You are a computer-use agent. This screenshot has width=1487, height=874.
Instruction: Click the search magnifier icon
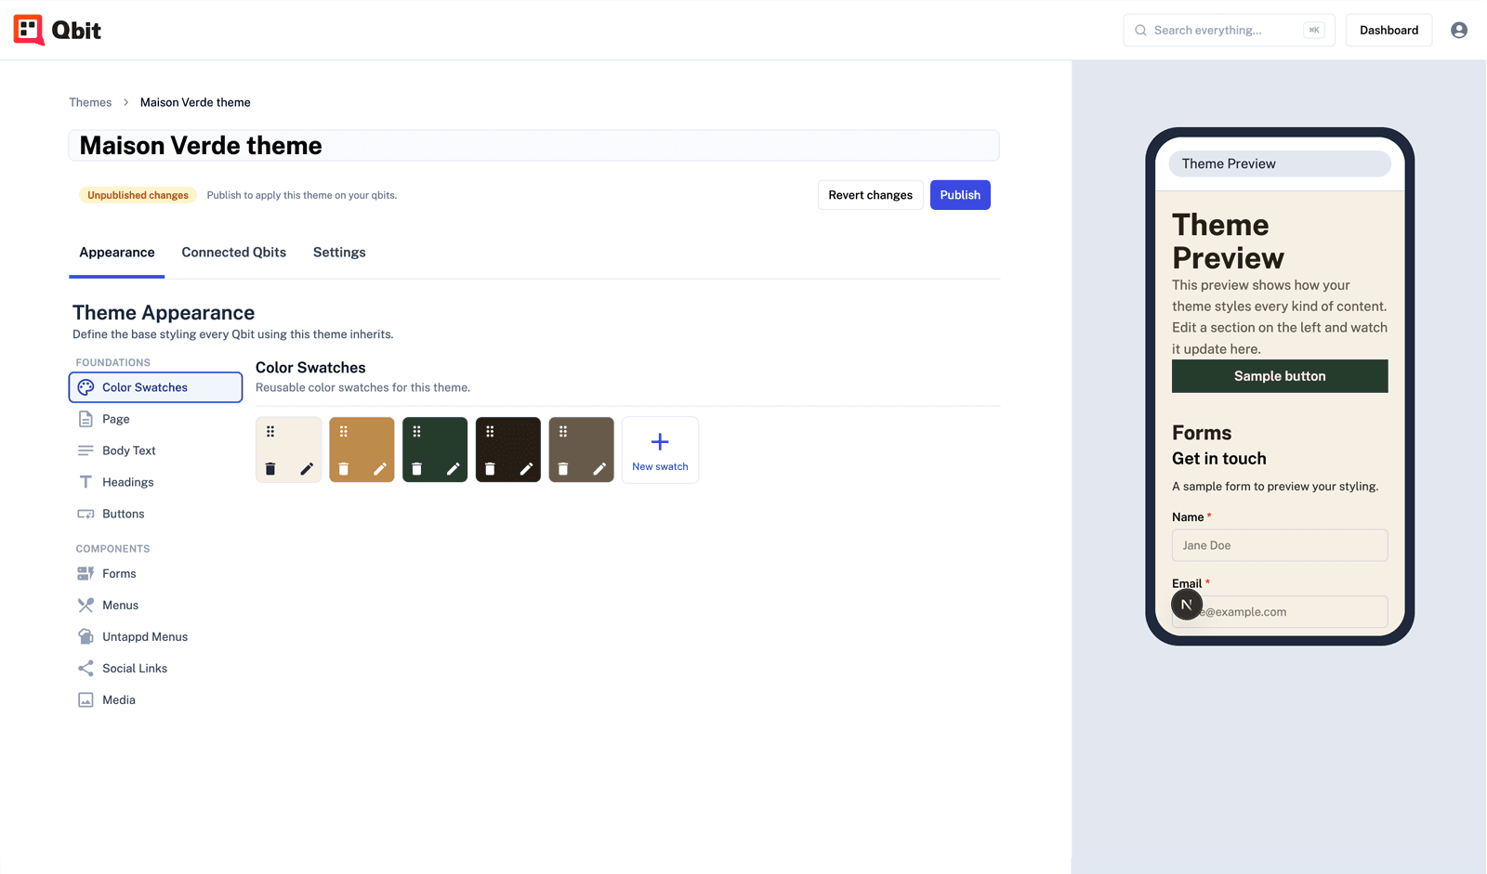point(1140,30)
